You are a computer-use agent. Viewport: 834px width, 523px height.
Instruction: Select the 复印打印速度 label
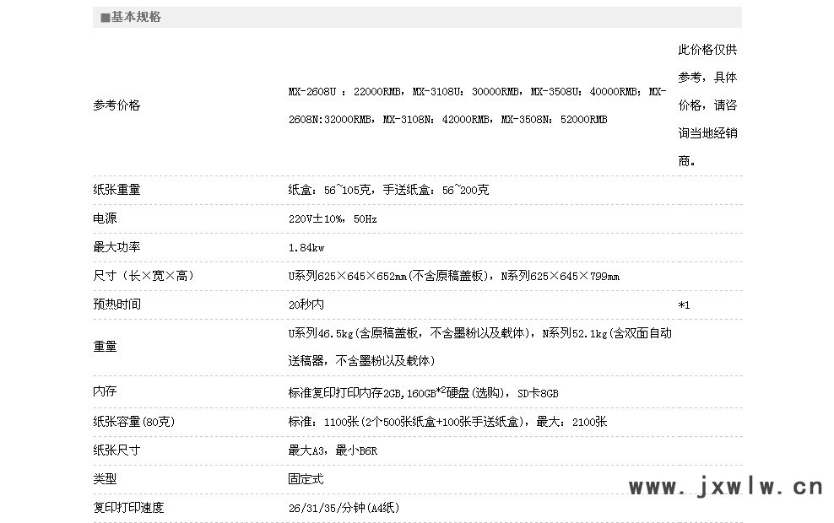tap(128, 508)
